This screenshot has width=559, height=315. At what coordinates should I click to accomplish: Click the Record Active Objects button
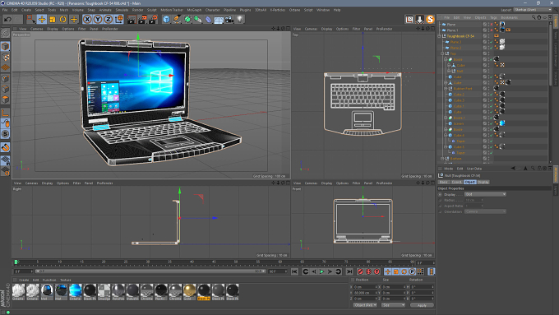pyautogui.click(x=360, y=272)
